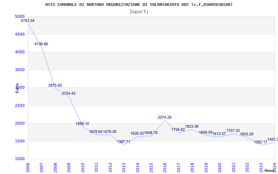
Task: Click the 1000 y-axis tick
Action: point(20,159)
